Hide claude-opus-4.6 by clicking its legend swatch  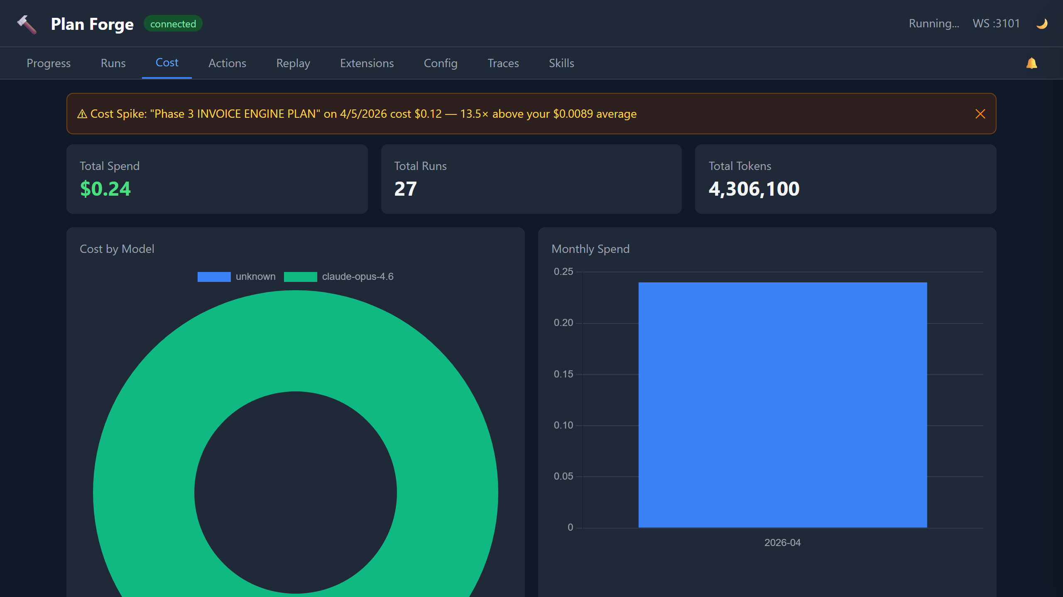click(300, 277)
